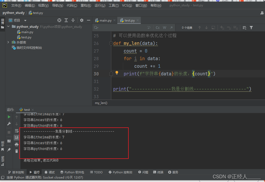
Task: Toggle whole words (W) search option
Action: (x=164, y=27)
